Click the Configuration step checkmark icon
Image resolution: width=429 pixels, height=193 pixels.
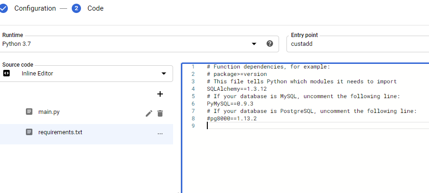3,8
